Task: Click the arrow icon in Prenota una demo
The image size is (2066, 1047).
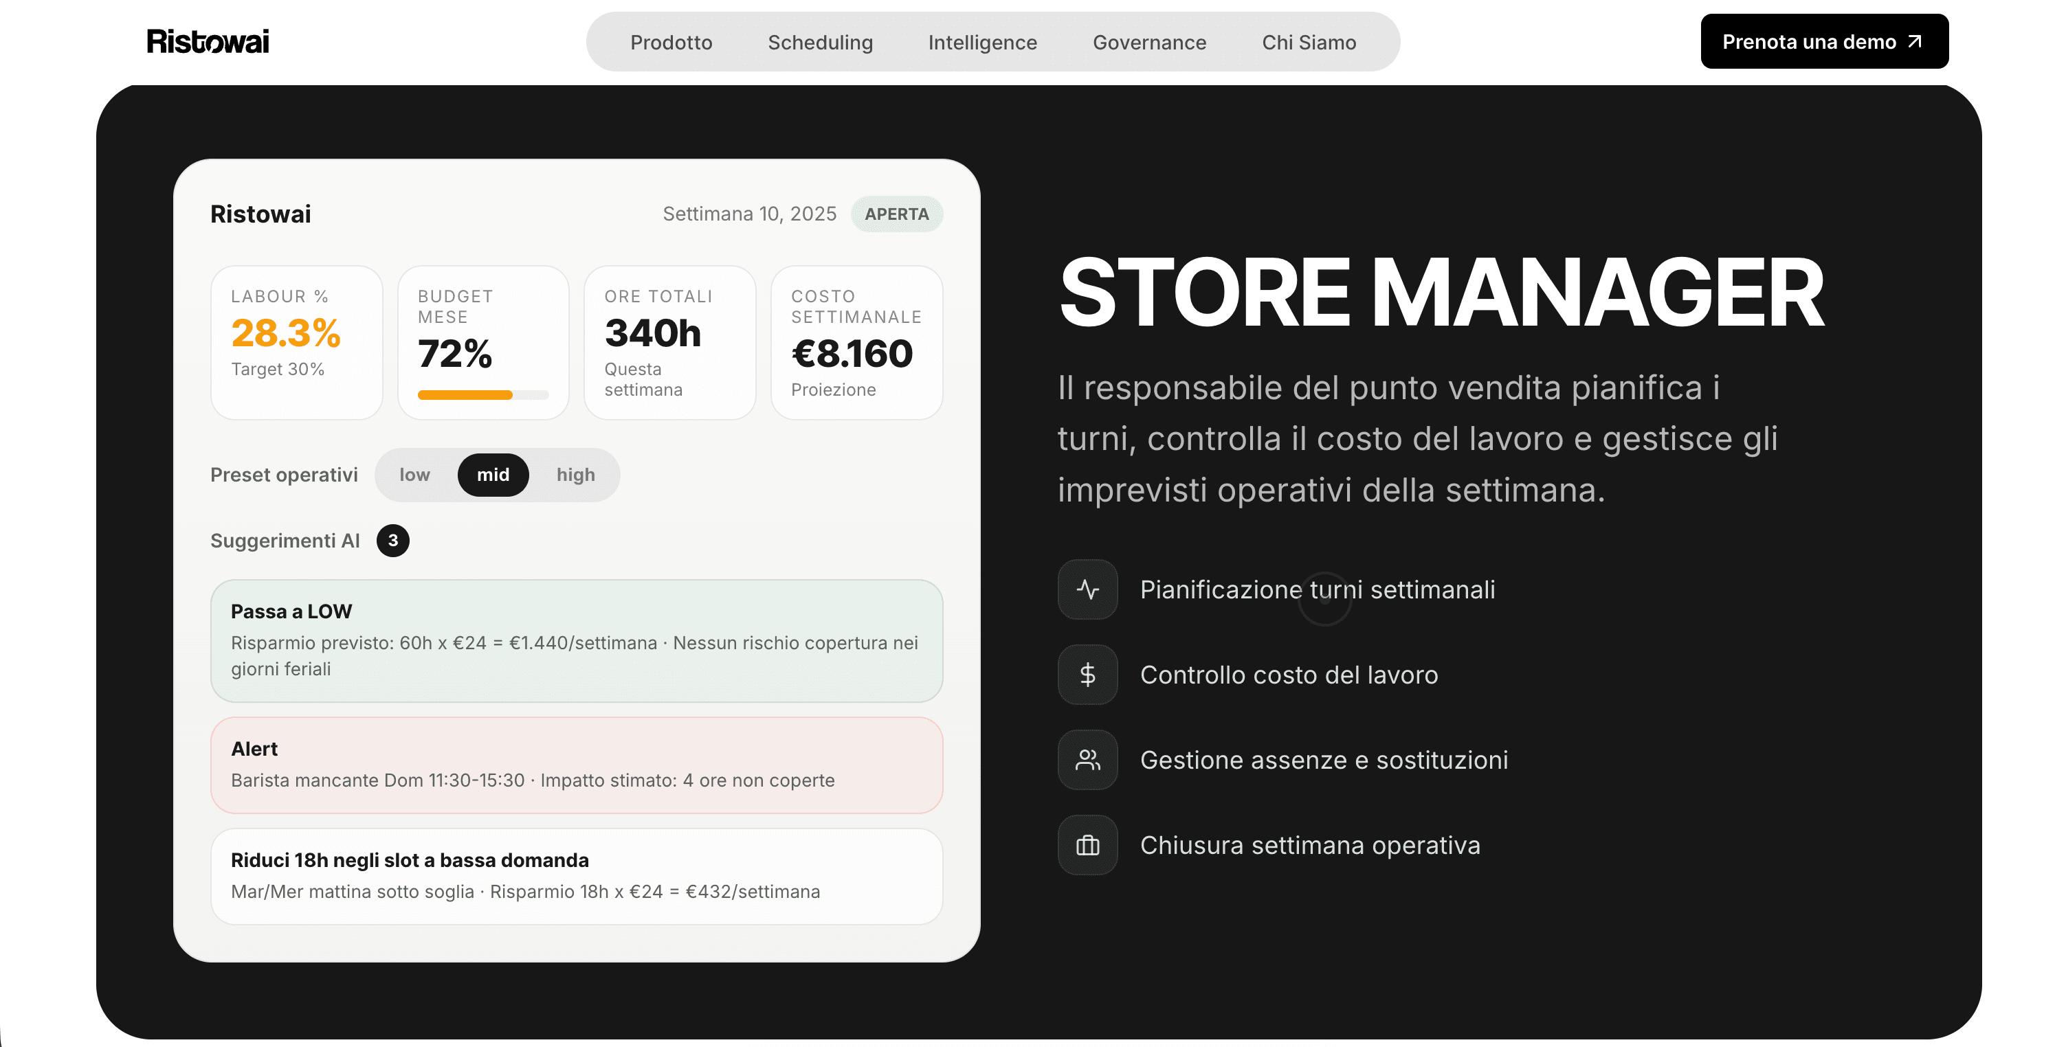Action: 1915,42
